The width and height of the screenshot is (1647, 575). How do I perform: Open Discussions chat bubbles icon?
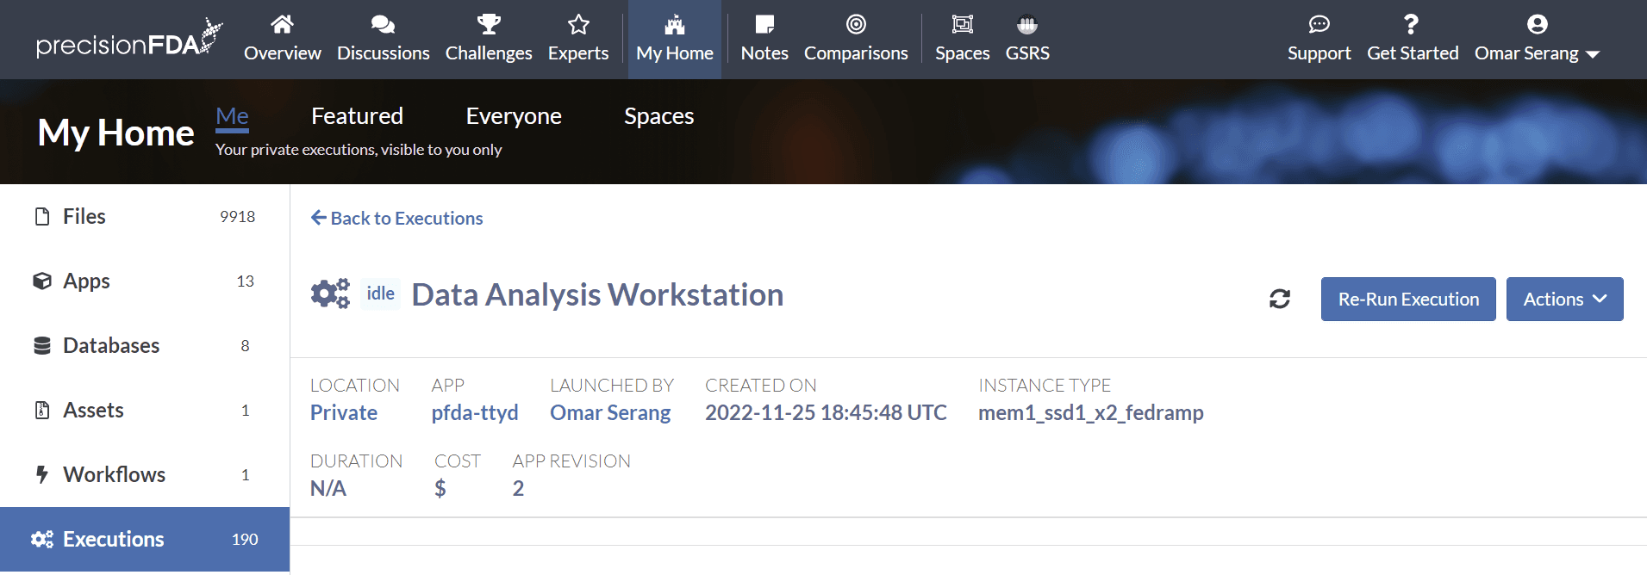tap(383, 24)
